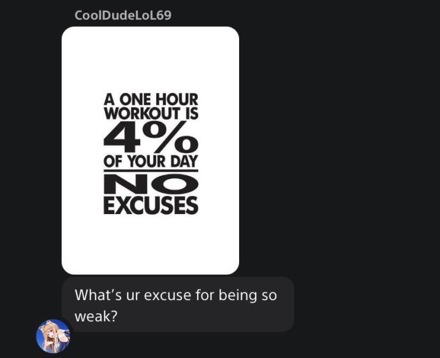Click the "WORKOUT IS" line in poster
The image size is (440, 358).
151,113
